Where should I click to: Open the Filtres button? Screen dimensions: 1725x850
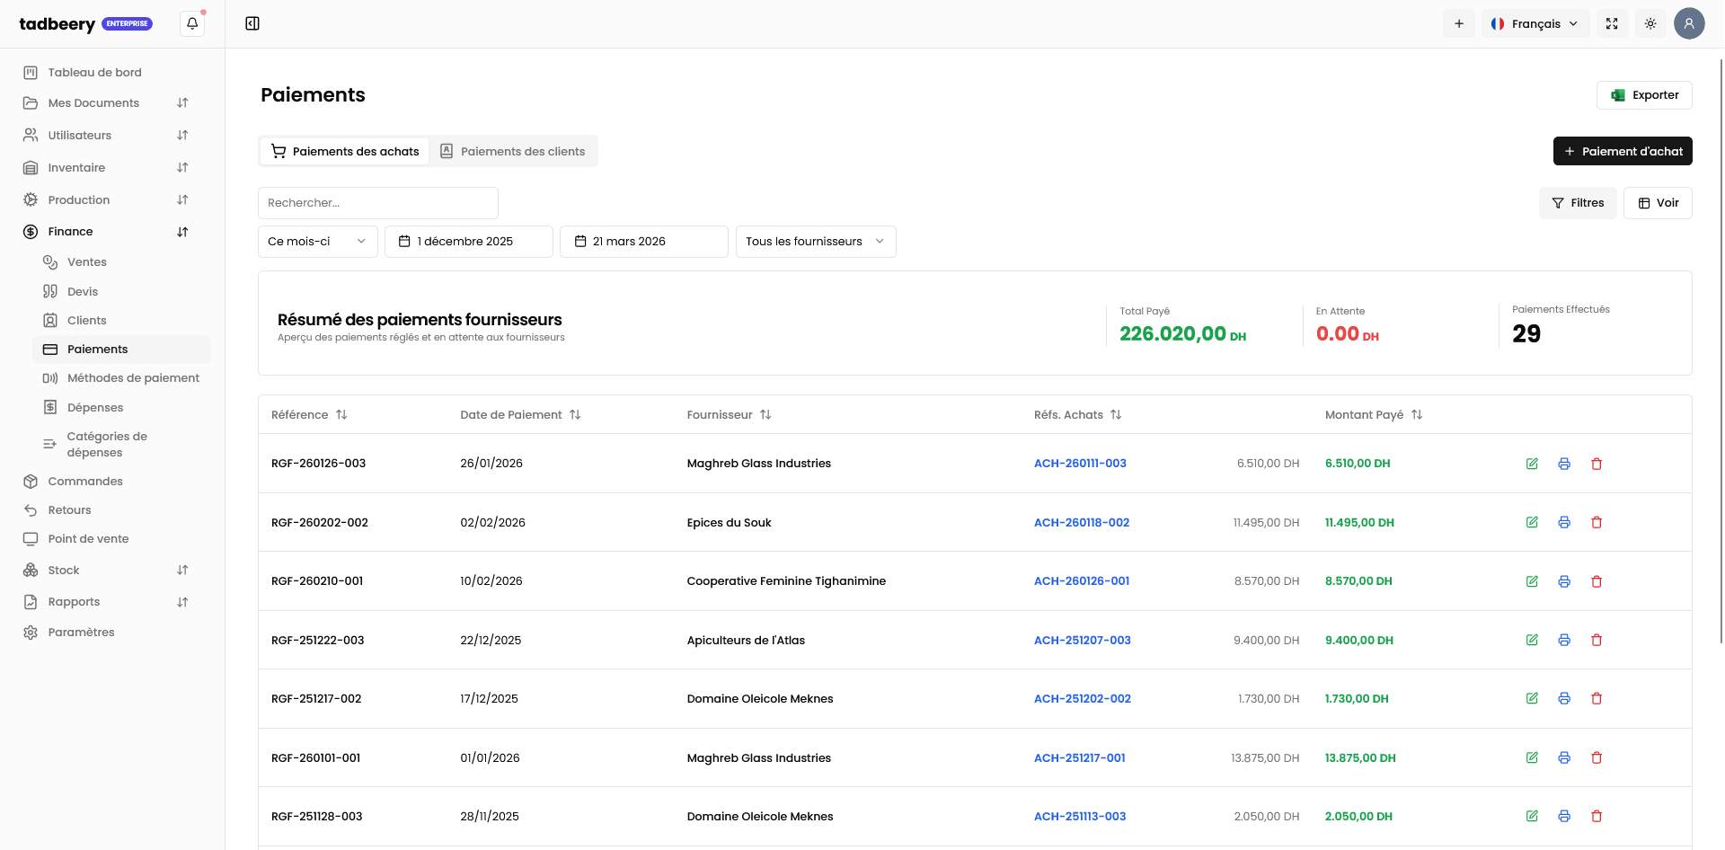1578,203
